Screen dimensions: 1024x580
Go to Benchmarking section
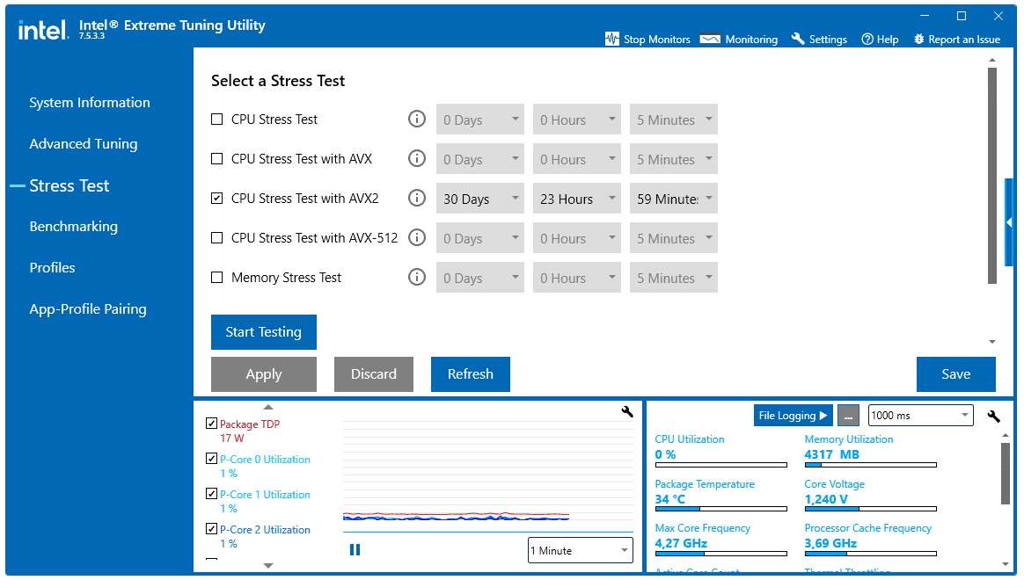pyautogui.click(x=74, y=227)
